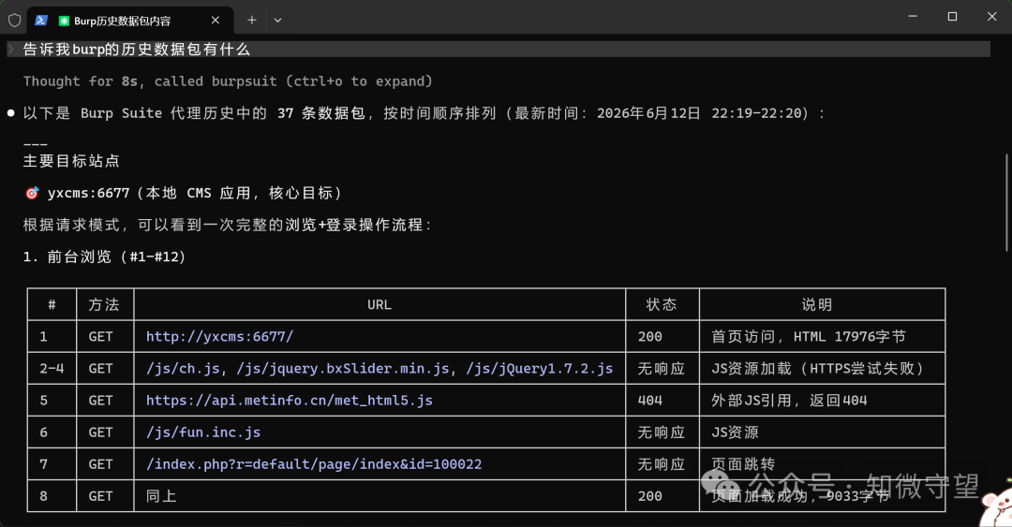
Task: Open the /index.php?r=default/page/index&id=100022 link
Action: click(x=314, y=463)
